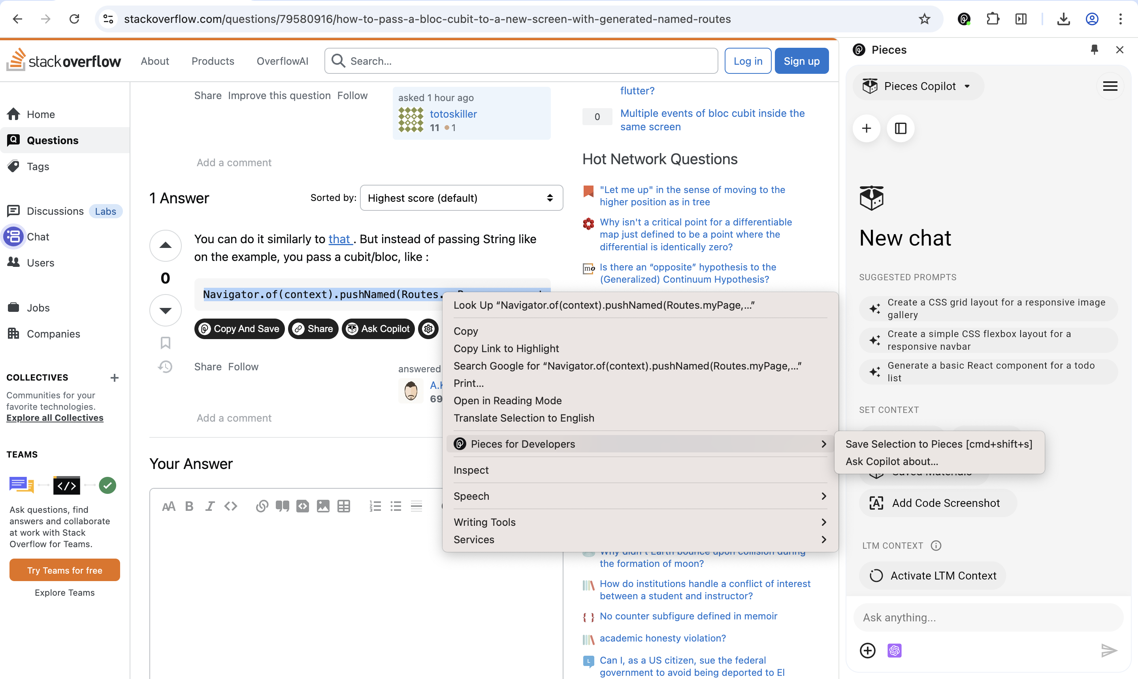This screenshot has width=1138, height=679.
Task: Show LTM Context info icon
Action: tap(936, 546)
